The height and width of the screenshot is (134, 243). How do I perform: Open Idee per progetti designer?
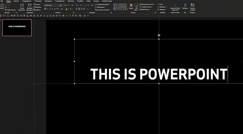[193, 7]
